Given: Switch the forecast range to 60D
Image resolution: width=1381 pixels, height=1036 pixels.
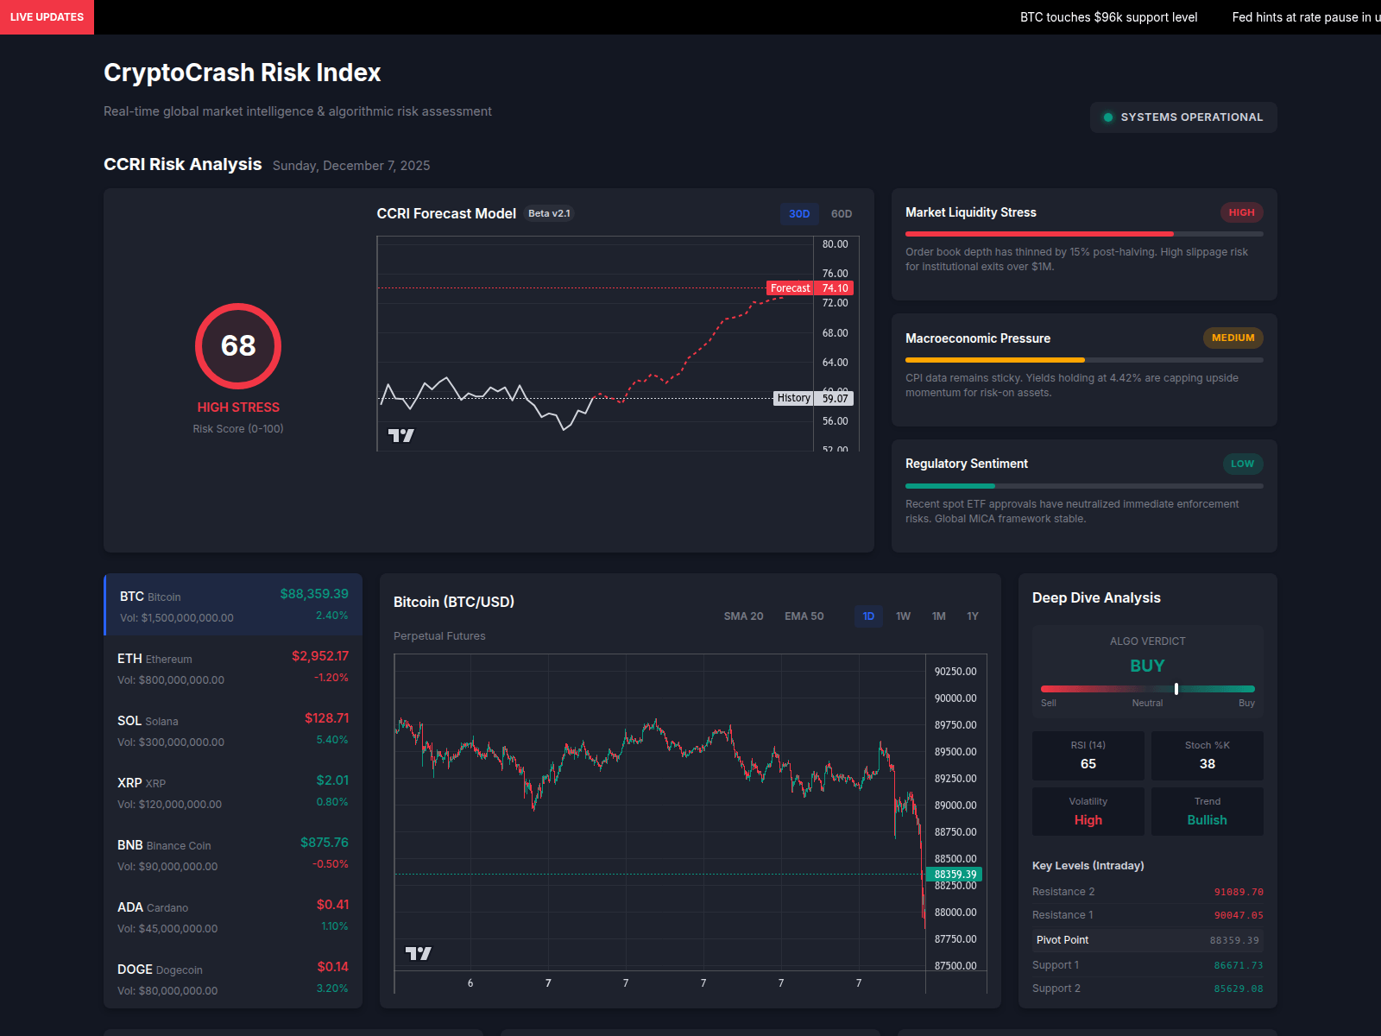Looking at the screenshot, I should tap(842, 214).
